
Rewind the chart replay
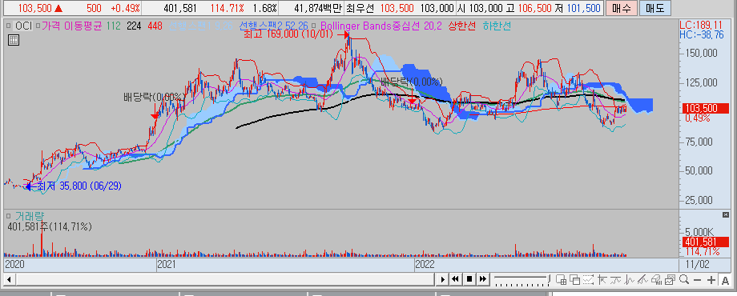456,279
